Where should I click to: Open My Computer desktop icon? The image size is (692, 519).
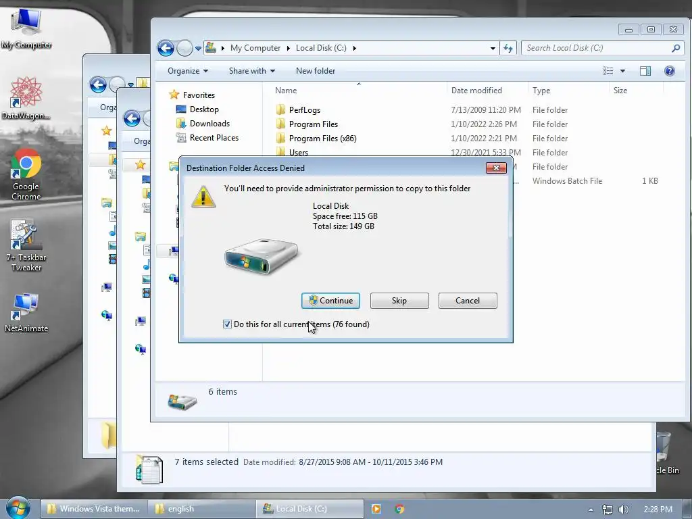26,28
